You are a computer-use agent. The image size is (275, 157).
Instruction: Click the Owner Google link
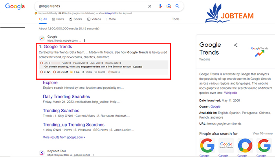coord(215,106)
